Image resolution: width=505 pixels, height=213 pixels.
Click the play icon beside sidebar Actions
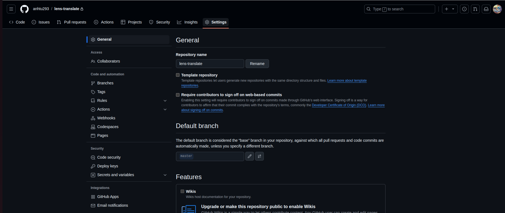(x=93, y=110)
